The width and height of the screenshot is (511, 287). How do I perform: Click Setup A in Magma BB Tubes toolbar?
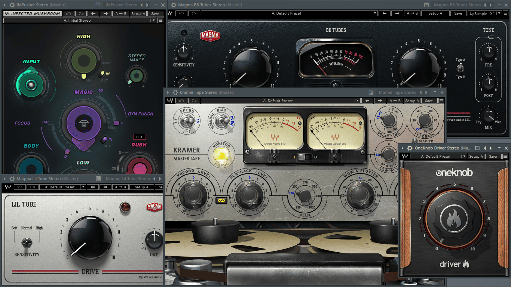(x=435, y=13)
